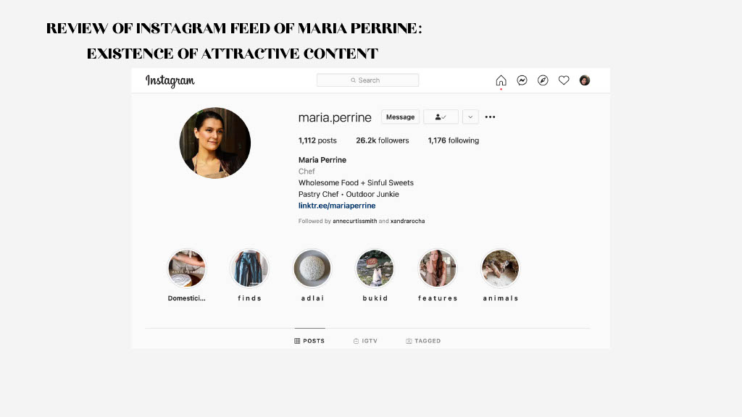Open your profile avatar in navbar
The width and height of the screenshot is (742, 417).
pos(585,80)
